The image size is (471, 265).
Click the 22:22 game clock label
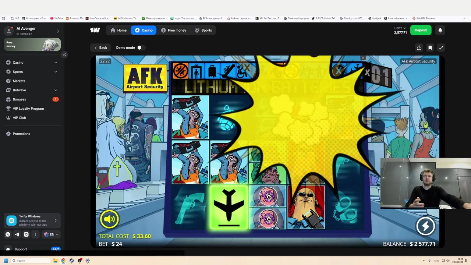(105, 61)
